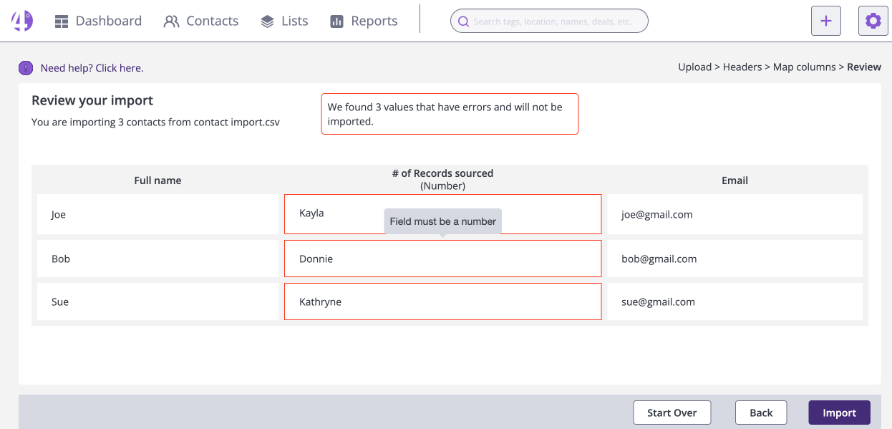The image size is (892, 429).
Task: Select the Kayla records sourced cell
Action: click(x=442, y=214)
